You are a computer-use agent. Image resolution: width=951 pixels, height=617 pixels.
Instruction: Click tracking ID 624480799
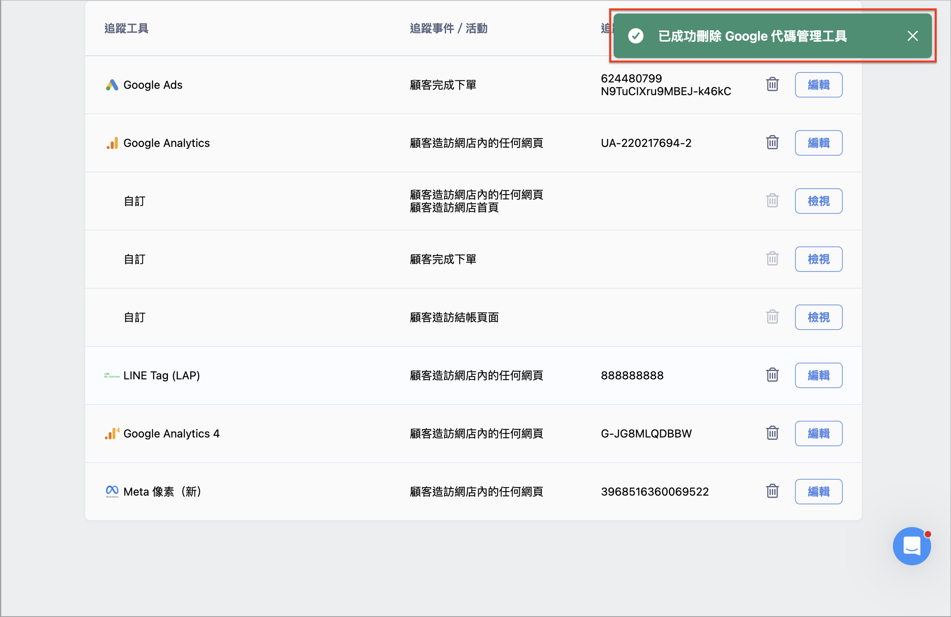[x=631, y=78]
